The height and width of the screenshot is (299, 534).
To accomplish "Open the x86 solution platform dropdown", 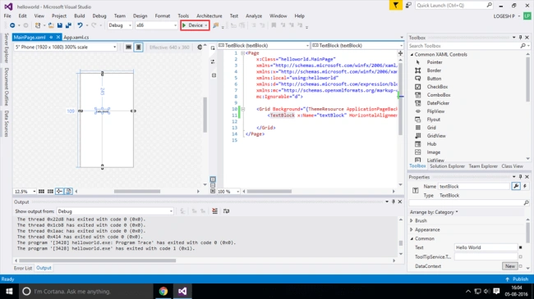I will click(156, 25).
